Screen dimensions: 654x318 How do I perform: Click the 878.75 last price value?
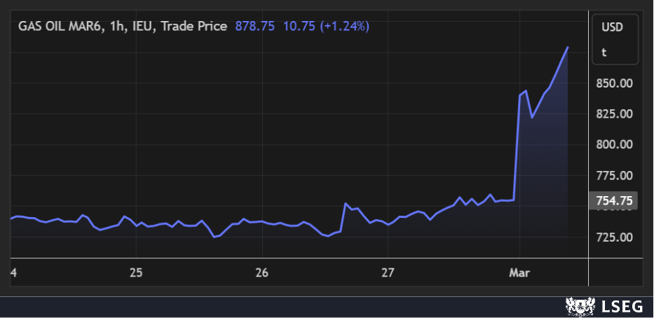tap(254, 26)
